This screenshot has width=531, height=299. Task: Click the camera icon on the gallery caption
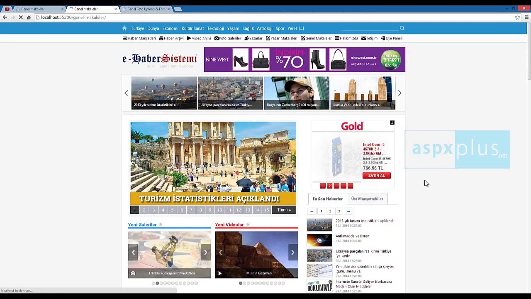pos(133,273)
